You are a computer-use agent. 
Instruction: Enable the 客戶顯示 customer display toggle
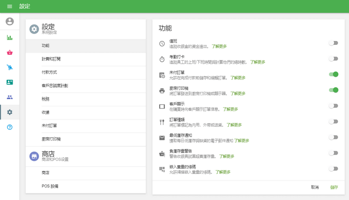pos(333,106)
